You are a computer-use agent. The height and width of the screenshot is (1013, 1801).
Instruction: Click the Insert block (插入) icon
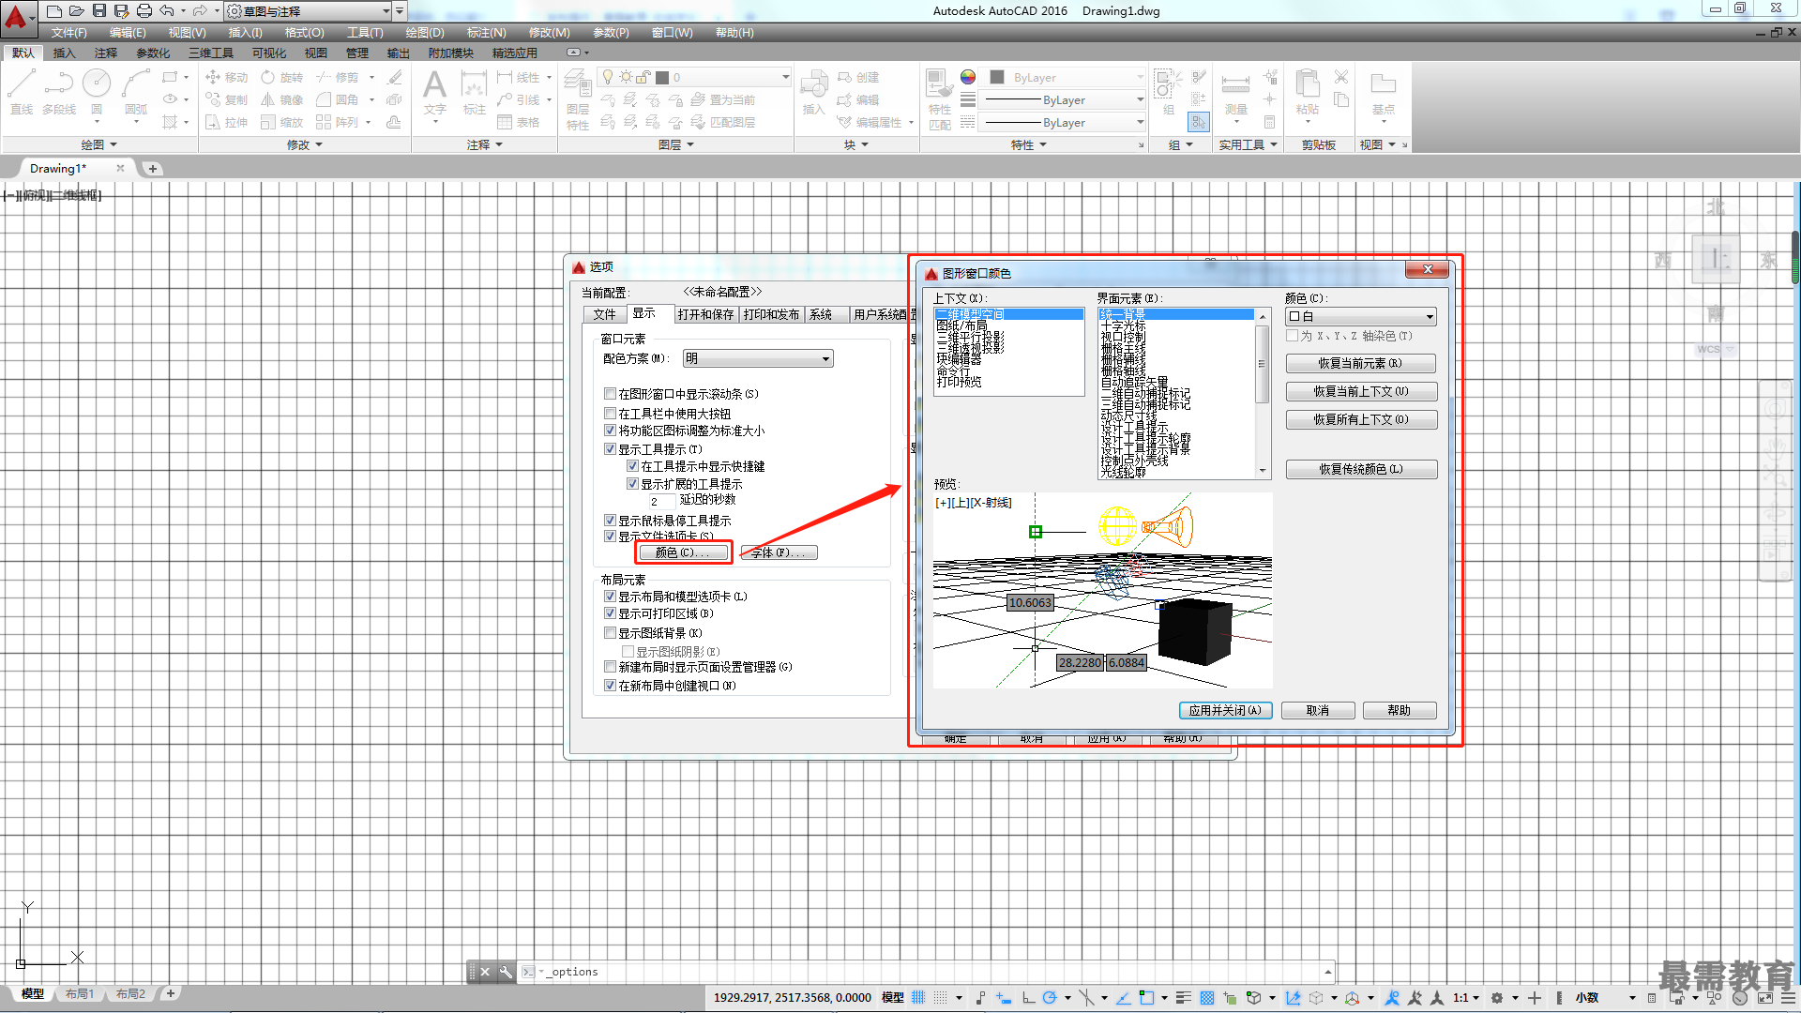813,92
